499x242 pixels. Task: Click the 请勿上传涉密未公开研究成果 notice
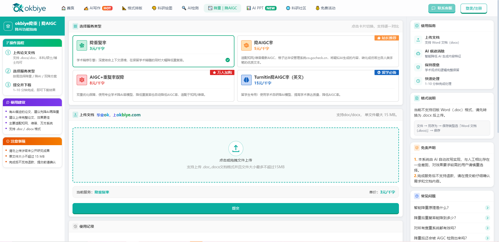click(x=29, y=151)
